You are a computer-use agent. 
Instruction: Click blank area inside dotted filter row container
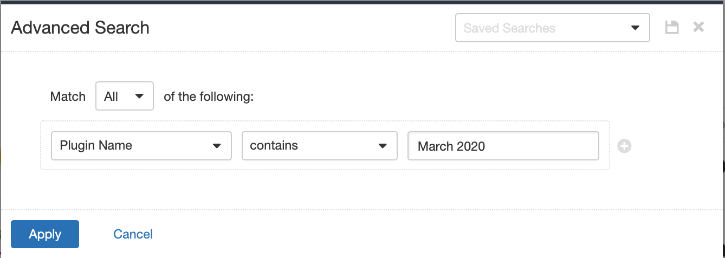click(325, 165)
